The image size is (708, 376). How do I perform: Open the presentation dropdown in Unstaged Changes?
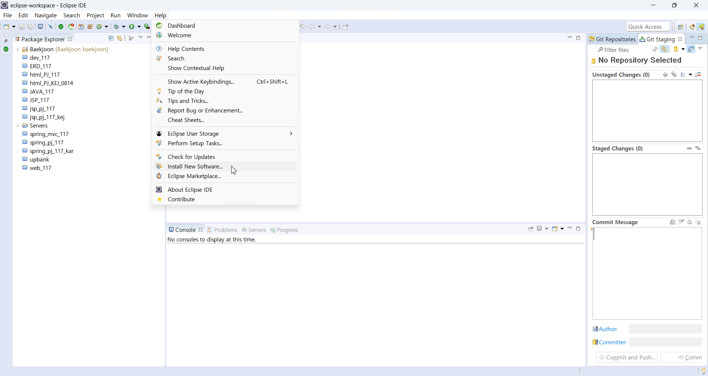click(690, 75)
